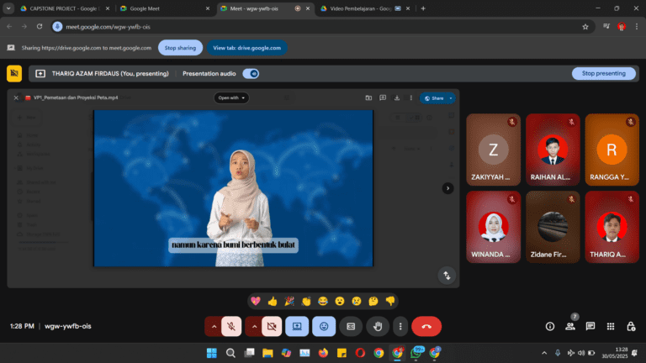Image resolution: width=646 pixels, height=363 pixels.
Task: Click the present screen button
Action: (297, 326)
